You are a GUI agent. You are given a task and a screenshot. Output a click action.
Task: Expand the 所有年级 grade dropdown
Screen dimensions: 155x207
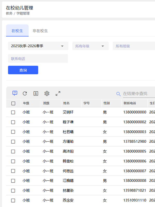(90, 46)
